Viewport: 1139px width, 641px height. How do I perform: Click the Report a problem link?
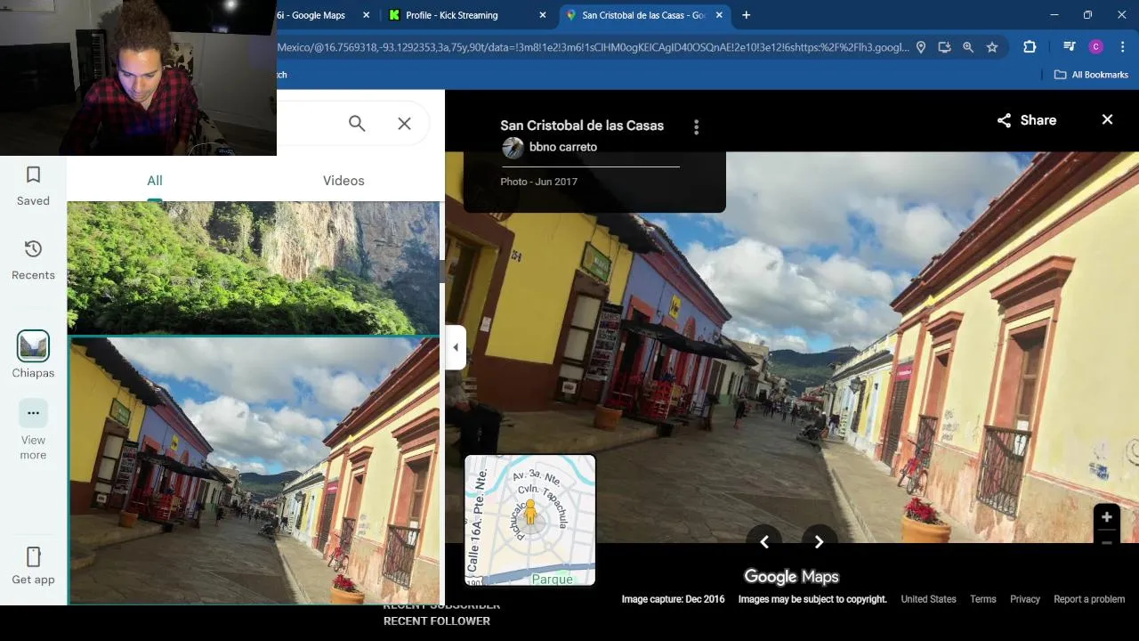(x=1089, y=599)
